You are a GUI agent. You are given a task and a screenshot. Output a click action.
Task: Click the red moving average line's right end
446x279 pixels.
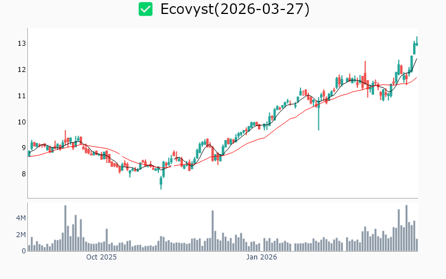416,78
